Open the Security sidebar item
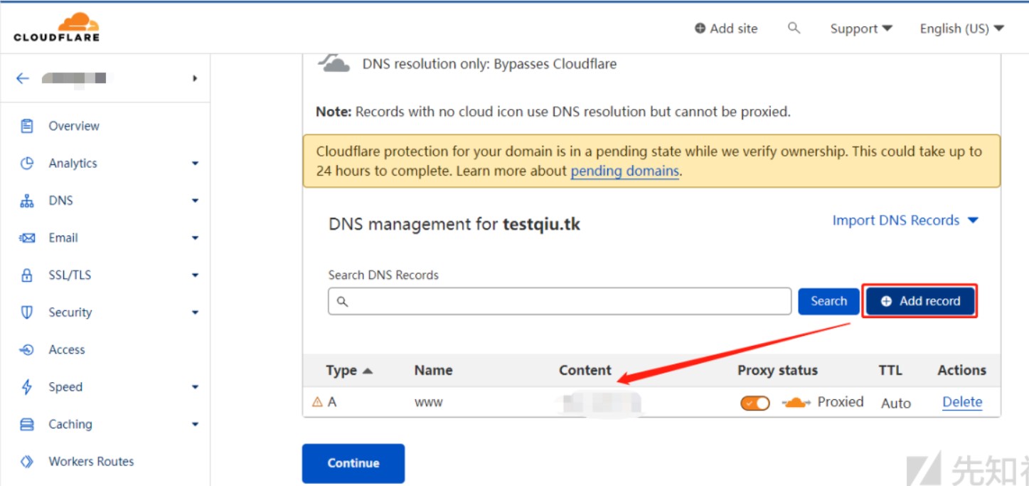The height and width of the screenshot is (486, 1029). coord(70,312)
